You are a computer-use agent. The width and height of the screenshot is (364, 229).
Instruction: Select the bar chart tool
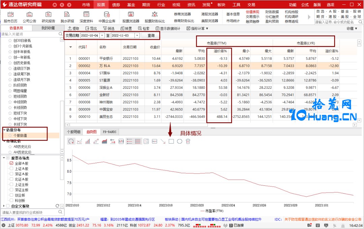click(88, 141)
